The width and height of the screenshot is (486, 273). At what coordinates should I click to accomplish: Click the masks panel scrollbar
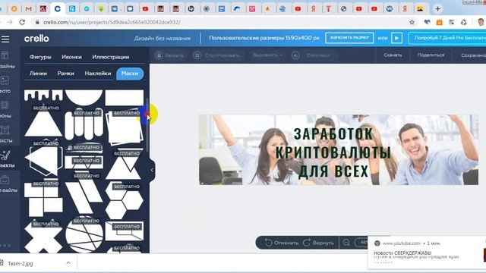coord(147,125)
